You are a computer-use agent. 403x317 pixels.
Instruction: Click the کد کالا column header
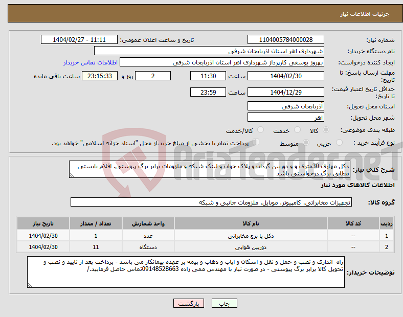tap(353, 223)
